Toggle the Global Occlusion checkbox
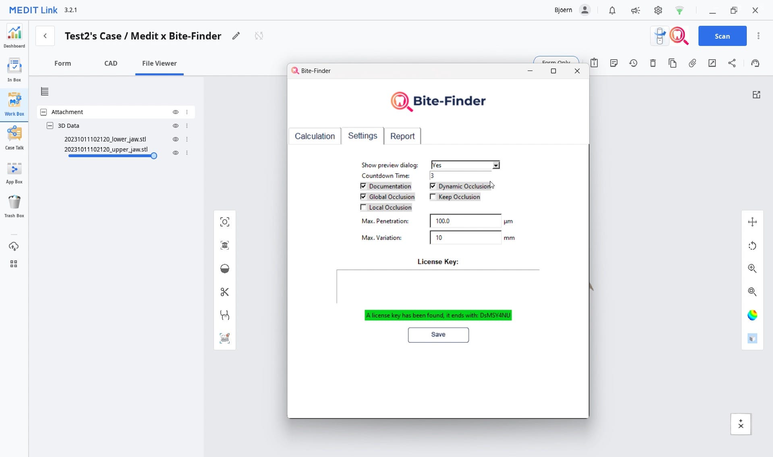This screenshot has width=773, height=457. (363, 197)
